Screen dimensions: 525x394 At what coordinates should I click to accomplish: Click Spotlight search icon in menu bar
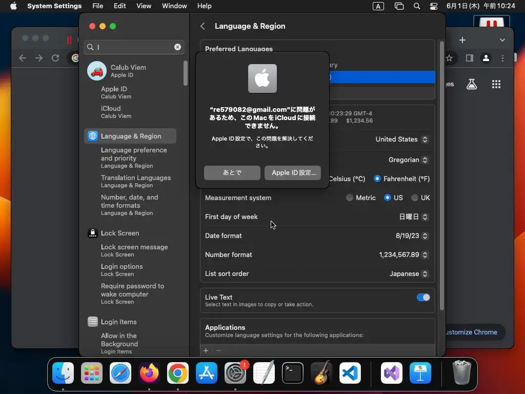tap(417, 6)
